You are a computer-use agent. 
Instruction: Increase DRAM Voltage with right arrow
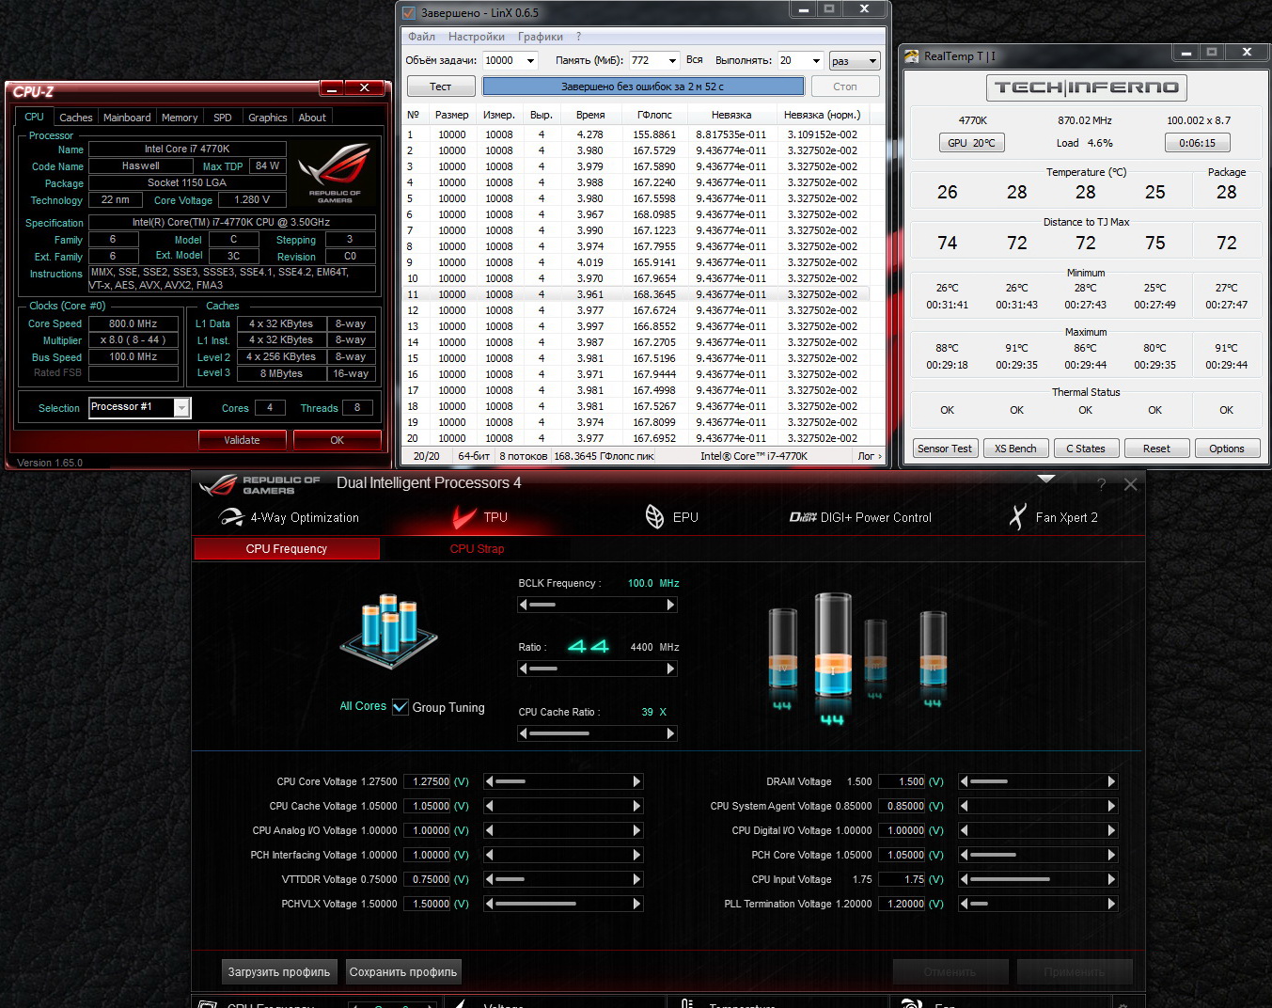pos(1111,781)
